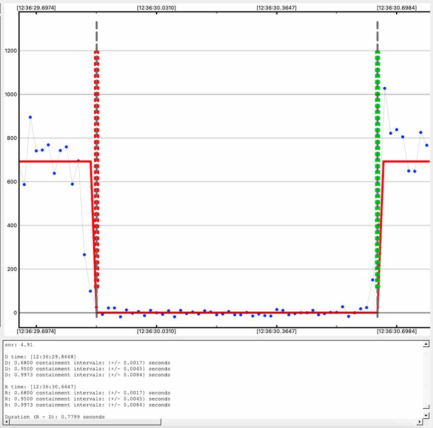This screenshot has width=433, height=428.
Task: Click the bottom axis label [12:36:30.0310]
Action: click(x=156, y=331)
